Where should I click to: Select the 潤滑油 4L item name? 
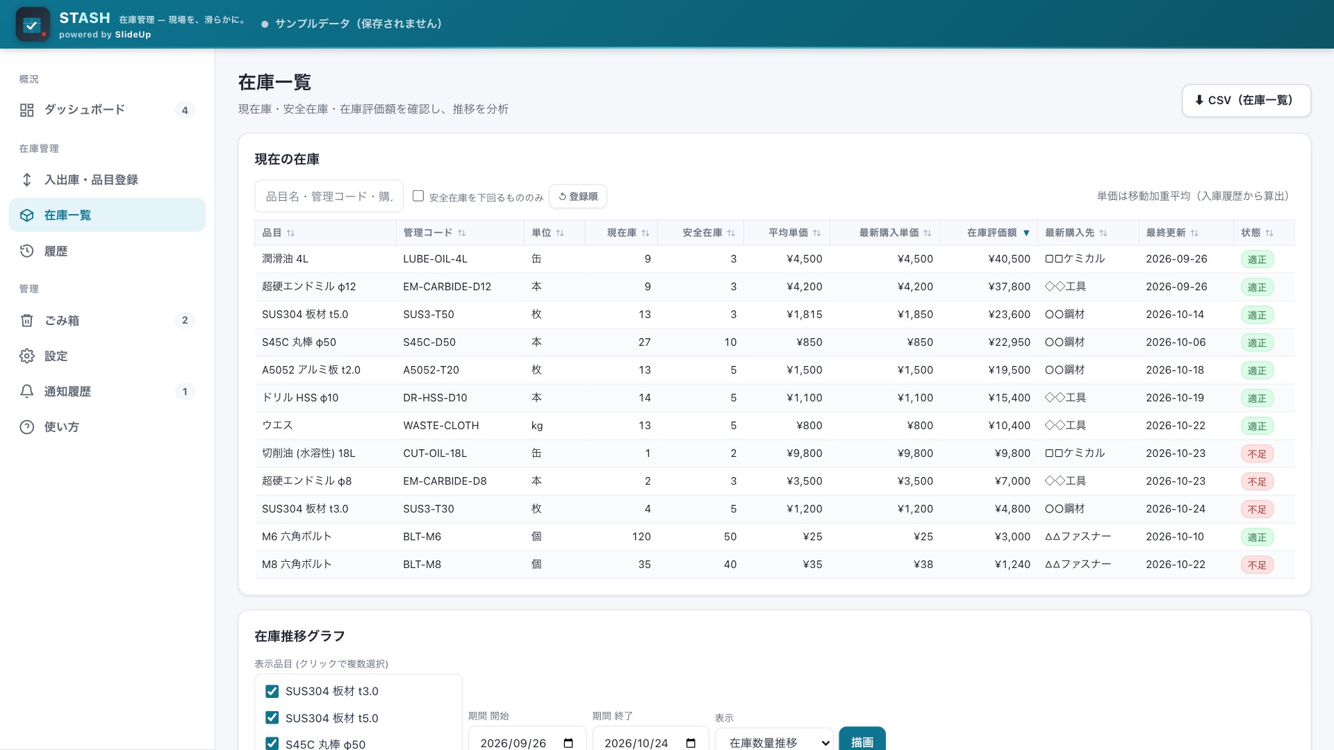[x=285, y=259]
